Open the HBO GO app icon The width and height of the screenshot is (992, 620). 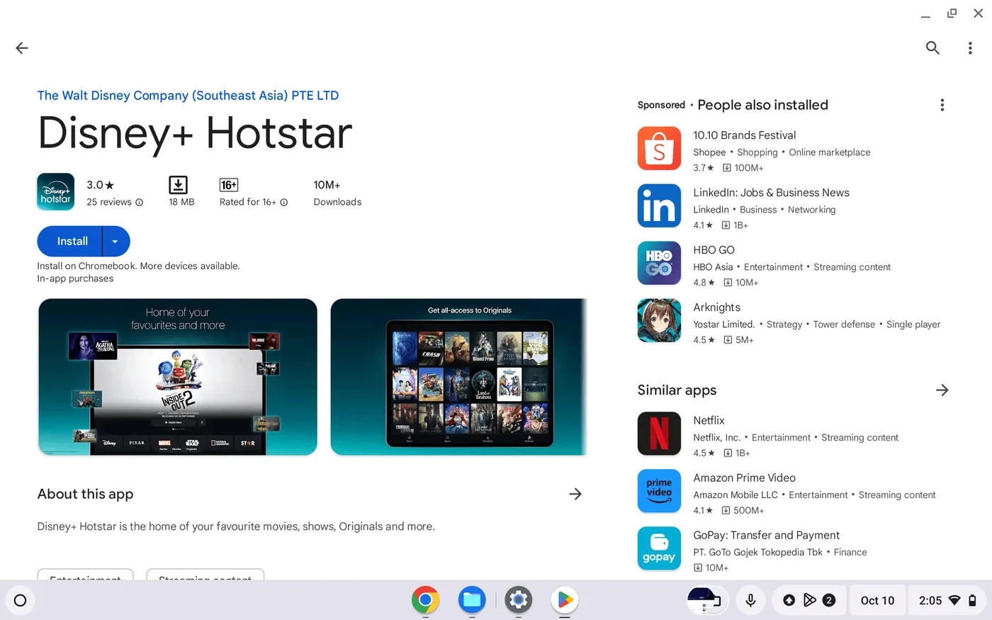click(x=659, y=263)
